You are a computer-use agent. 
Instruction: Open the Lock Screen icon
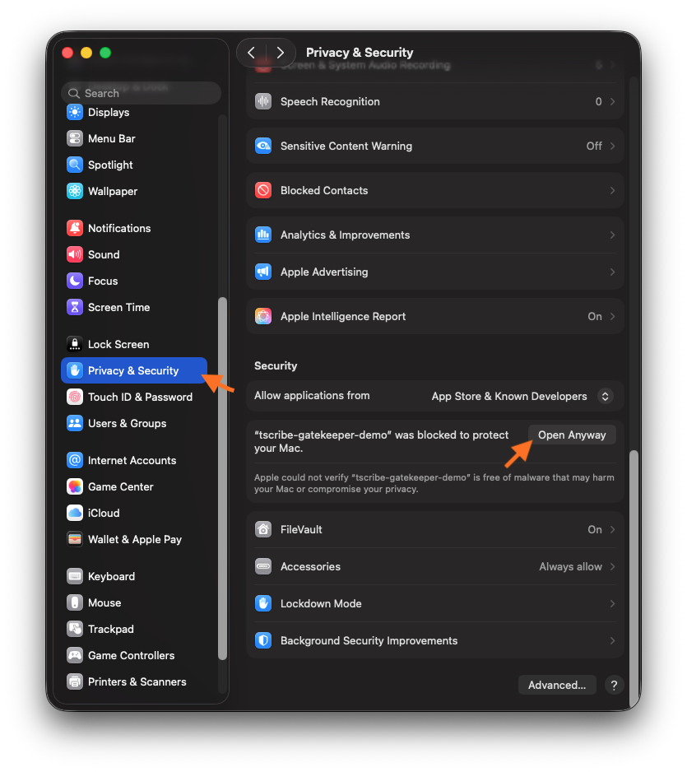(75, 344)
